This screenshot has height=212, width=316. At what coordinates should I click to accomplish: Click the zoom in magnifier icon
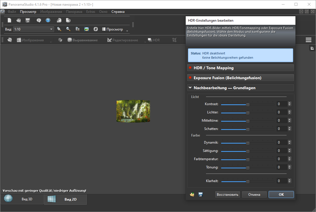point(59,29)
